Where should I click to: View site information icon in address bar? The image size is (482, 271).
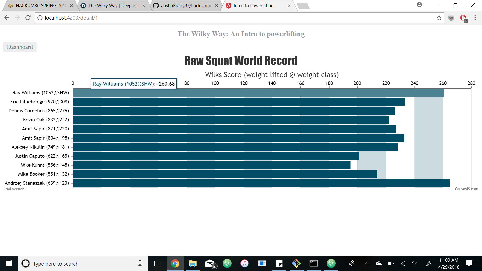click(x=40, y=18)
